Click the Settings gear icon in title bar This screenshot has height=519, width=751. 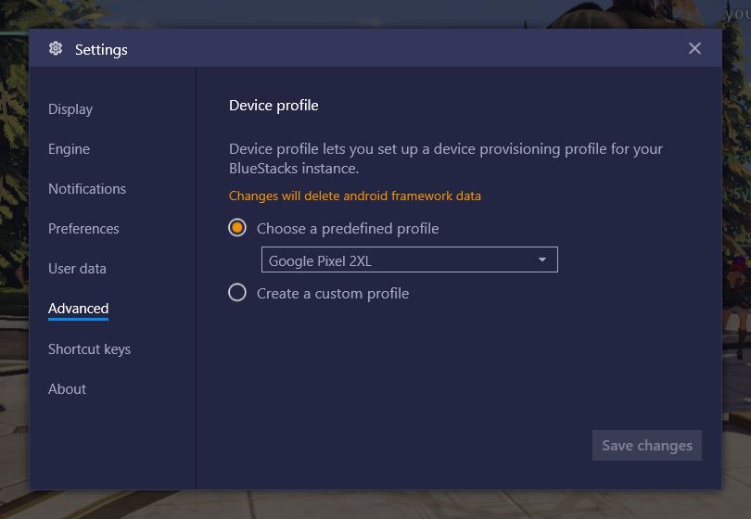click(56, 48)
